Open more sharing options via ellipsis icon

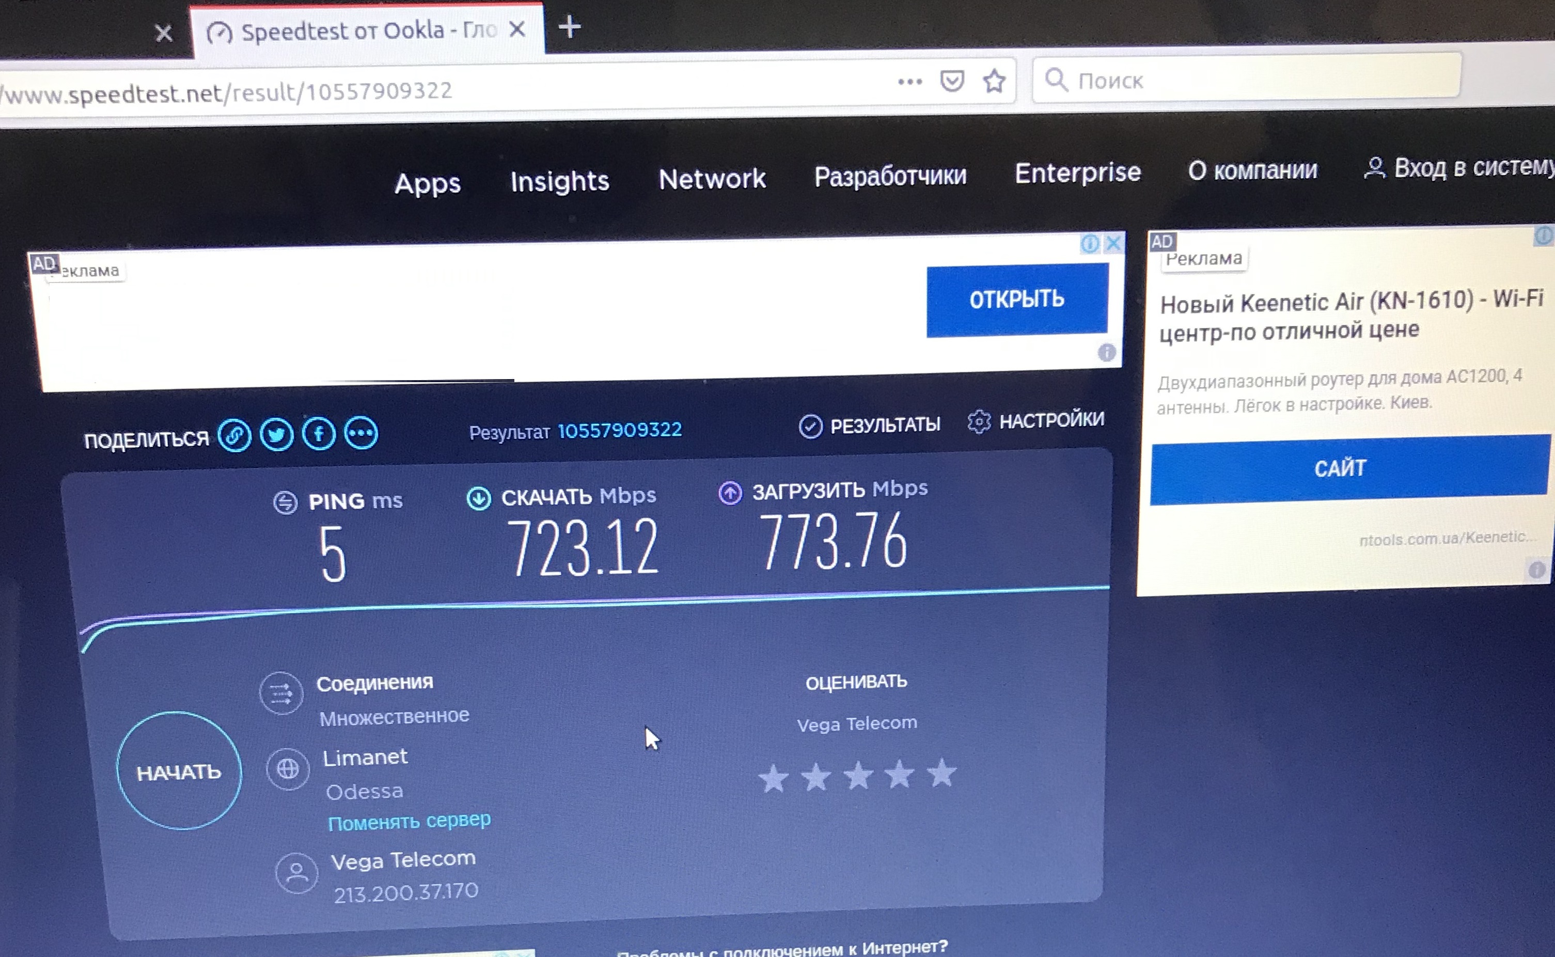coord(360,434)
